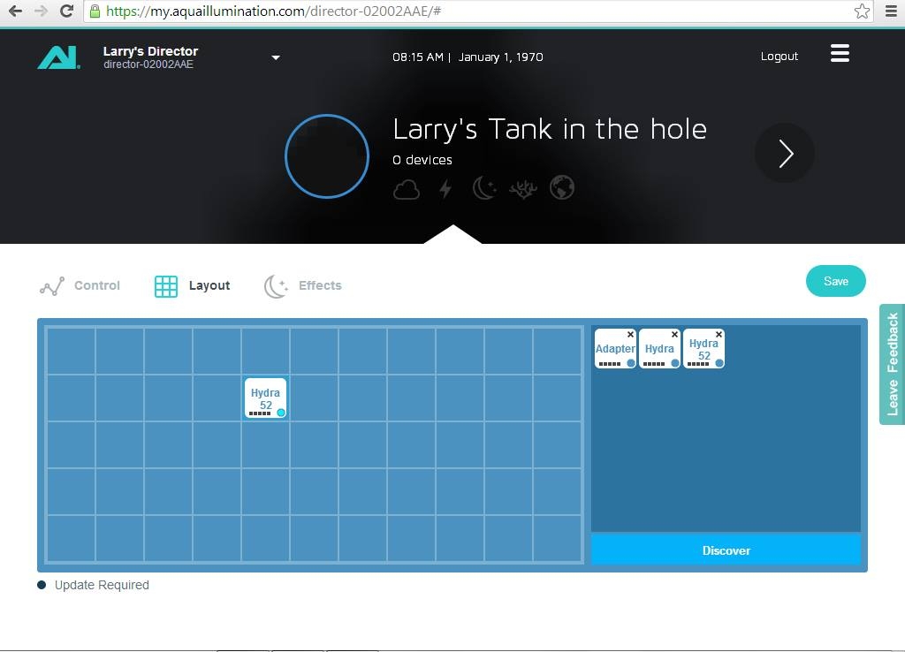Open the Leave Feedback side tab
The width and height of the screenshot is (905, 652).
click(x=893, y=364)
